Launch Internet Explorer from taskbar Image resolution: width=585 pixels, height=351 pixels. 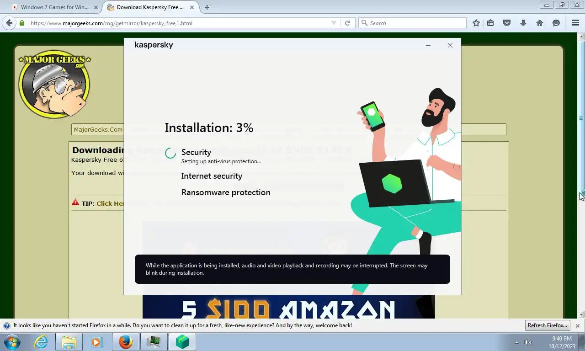41,342
